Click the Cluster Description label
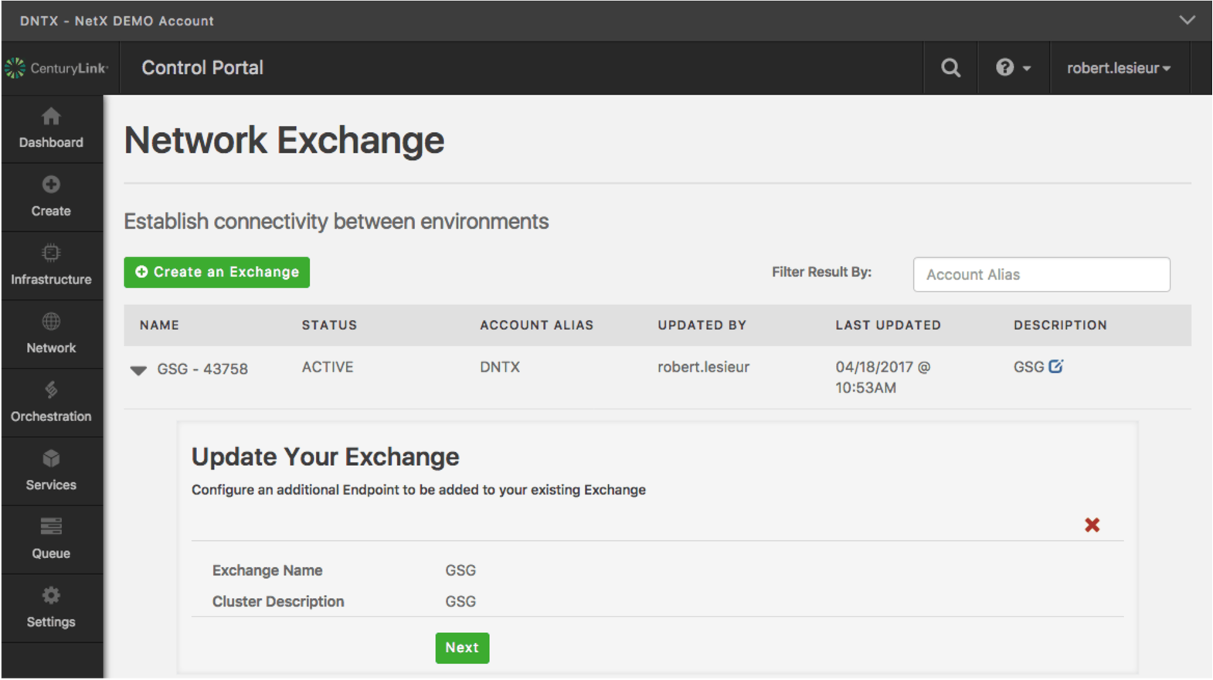1213x680 pixels. tap(278, 601)
